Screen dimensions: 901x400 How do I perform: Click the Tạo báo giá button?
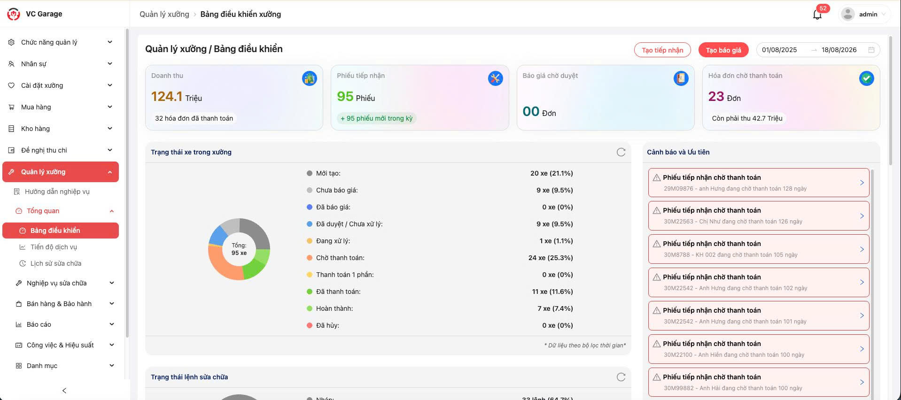[x=723, y=50]
